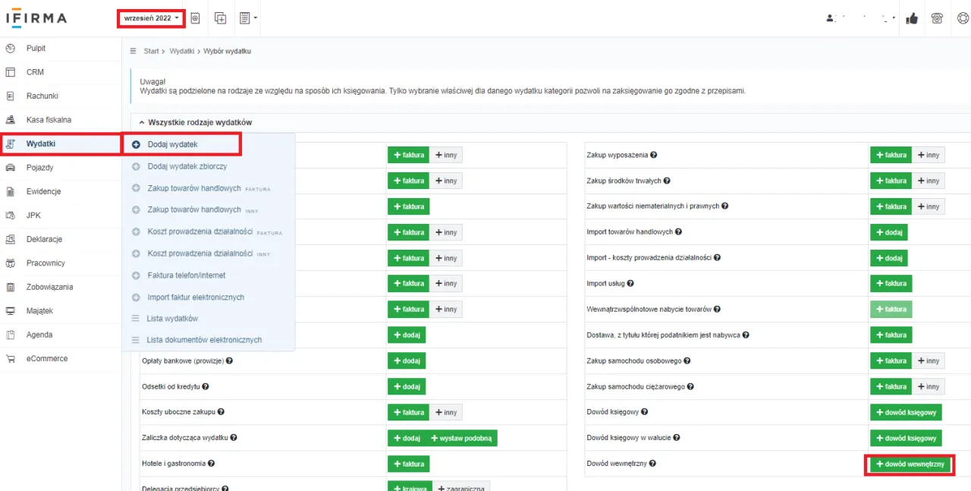The width and height of the screenshot is (971, 491).
Task: Click the dowód wewnętrzny button
Action: 909,464
